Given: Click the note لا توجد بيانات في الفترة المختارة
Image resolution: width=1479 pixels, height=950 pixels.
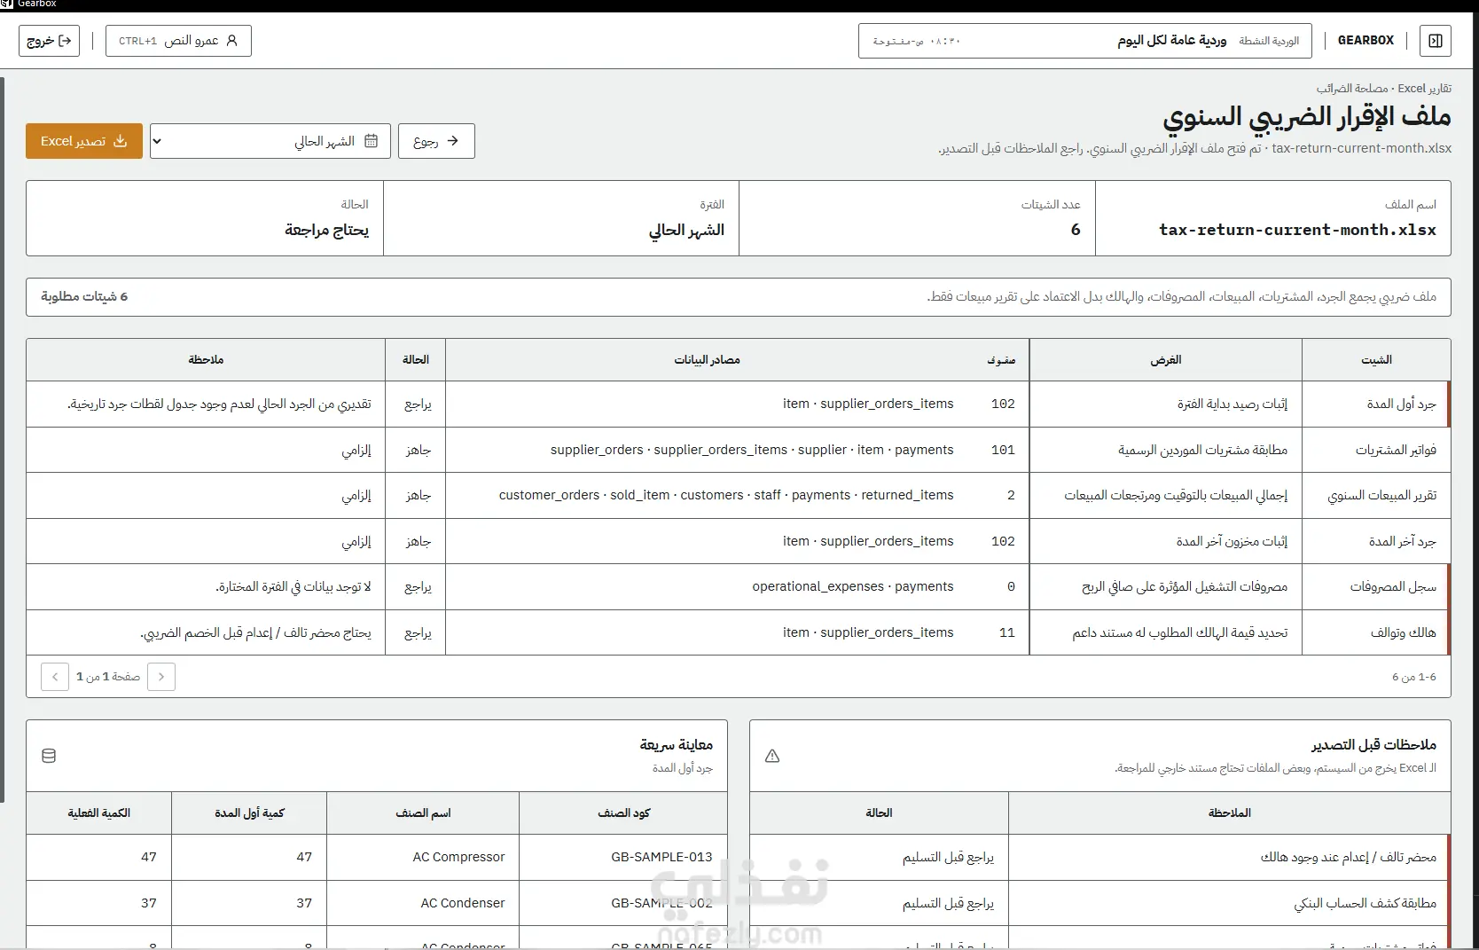Looking at the screenshot, I should (x=293, y=587).
